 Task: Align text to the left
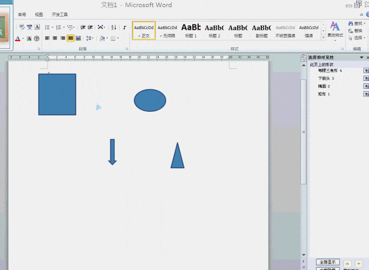pyautogui.click(x=47, y=38)
